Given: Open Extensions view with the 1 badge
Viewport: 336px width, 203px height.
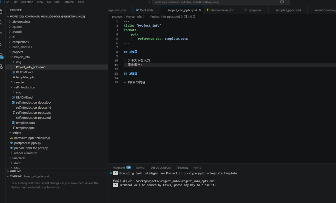Looking at the screenshot, I should (1, 56).
